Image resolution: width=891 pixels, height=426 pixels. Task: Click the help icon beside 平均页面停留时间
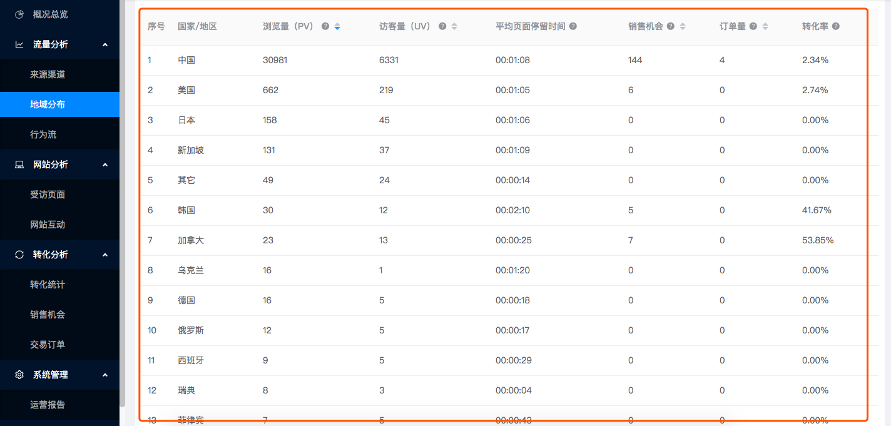(573, 26)
